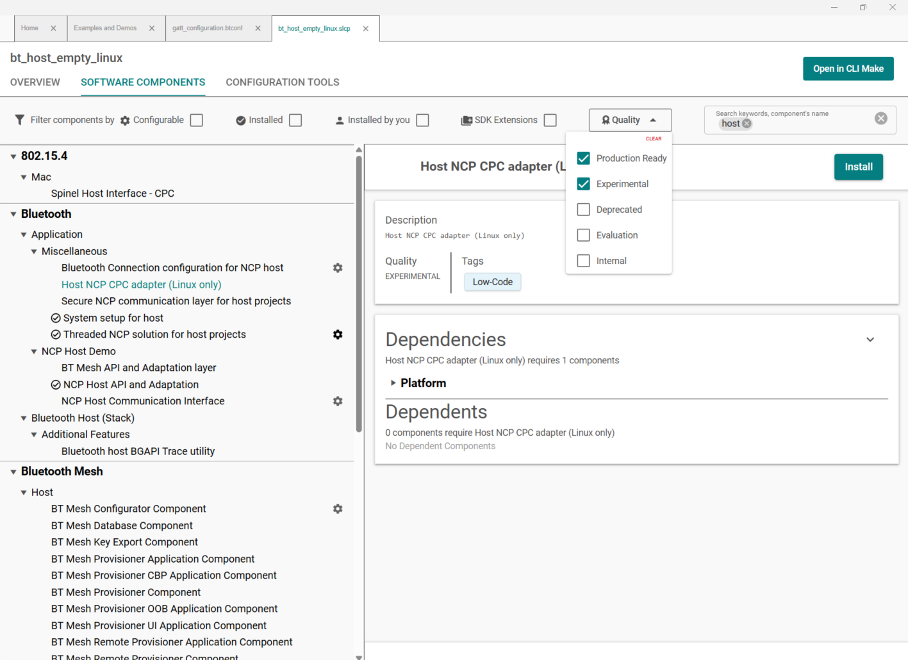Image resolution: width=908 pixels, height=660 pixels.
Task: Collapse the Bluetooth Mesh category
Action: [x=13, y=472]
